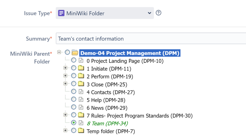The image size is (246, 139).
Task: Click the 6 News document icon
Action: [81, 107]
